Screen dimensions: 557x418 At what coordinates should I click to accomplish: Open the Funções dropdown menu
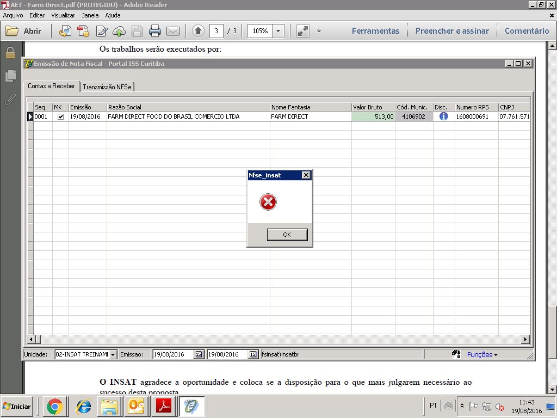pos(482,355)
